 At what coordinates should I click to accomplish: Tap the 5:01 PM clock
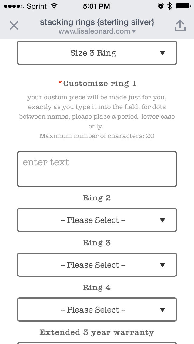pyautogui.click(x=96, y=6)
